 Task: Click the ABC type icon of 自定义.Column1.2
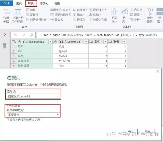(x=55, y=42)
